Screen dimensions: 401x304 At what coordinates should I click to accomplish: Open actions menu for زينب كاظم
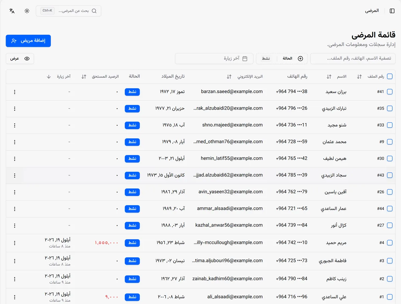coord(14,279)
